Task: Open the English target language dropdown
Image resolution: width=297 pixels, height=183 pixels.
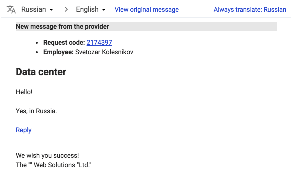Action: 91,9
